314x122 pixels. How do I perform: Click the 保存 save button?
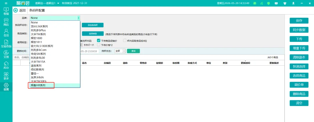pos(299,21)
